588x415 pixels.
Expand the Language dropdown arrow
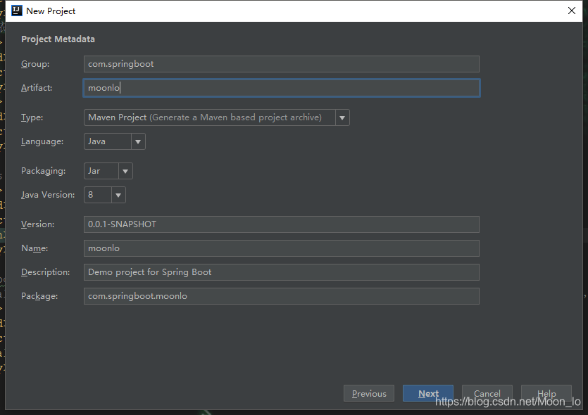coord(138,141)
